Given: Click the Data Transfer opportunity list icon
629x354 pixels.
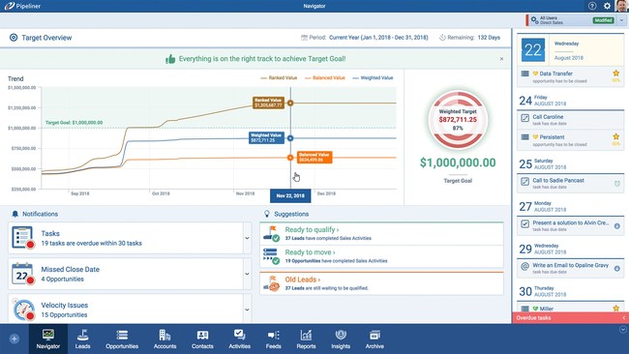Looking at the screenshot, I should pyautogui.click(x=524, y=74).
